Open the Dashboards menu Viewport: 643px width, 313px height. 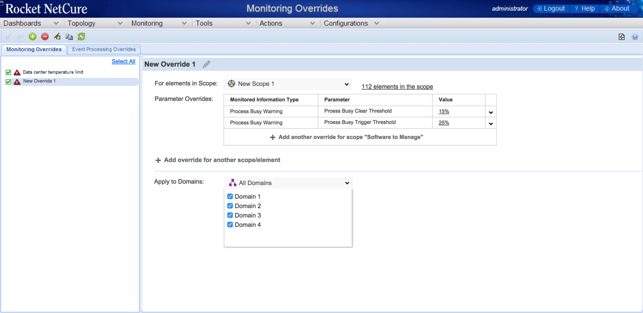click(31, 23)
